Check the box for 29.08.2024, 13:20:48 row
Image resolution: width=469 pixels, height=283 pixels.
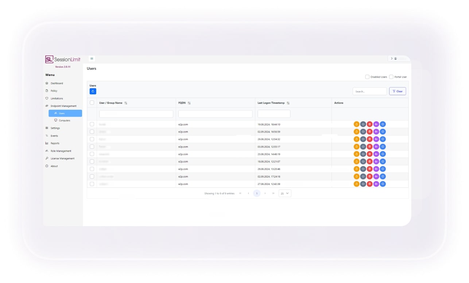(x=92, y=169)
